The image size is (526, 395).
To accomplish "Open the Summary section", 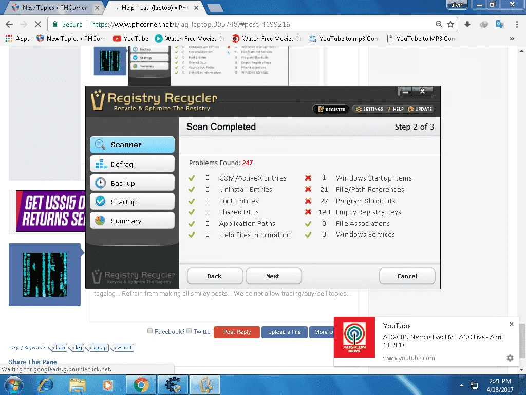I will [x=132, y=221].
